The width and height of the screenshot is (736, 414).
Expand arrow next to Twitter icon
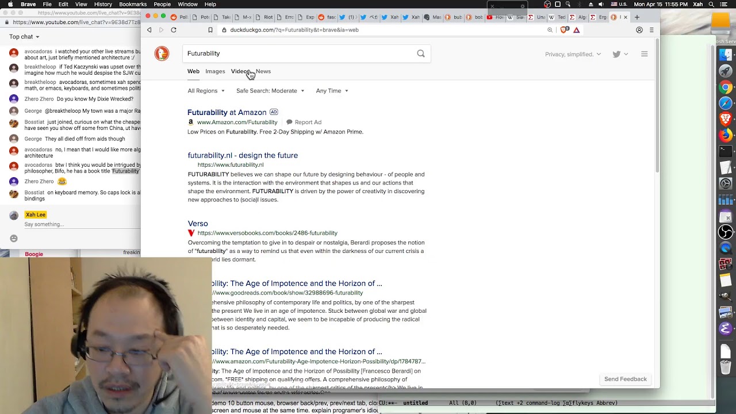tap(626, 54)
